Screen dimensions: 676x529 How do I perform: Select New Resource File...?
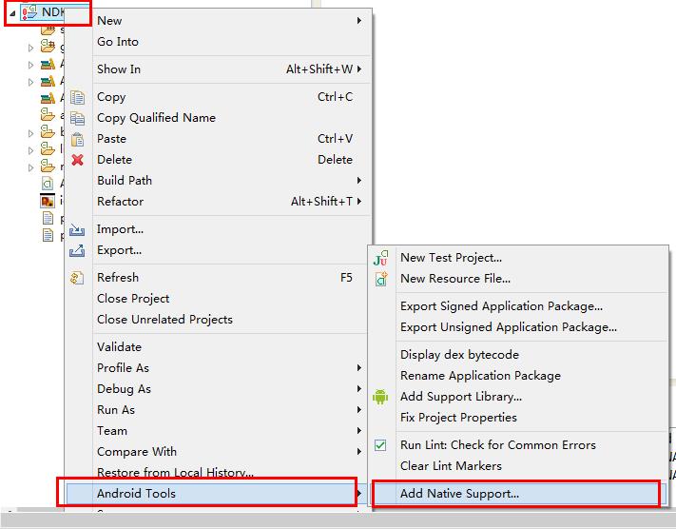tap(518, 279)
